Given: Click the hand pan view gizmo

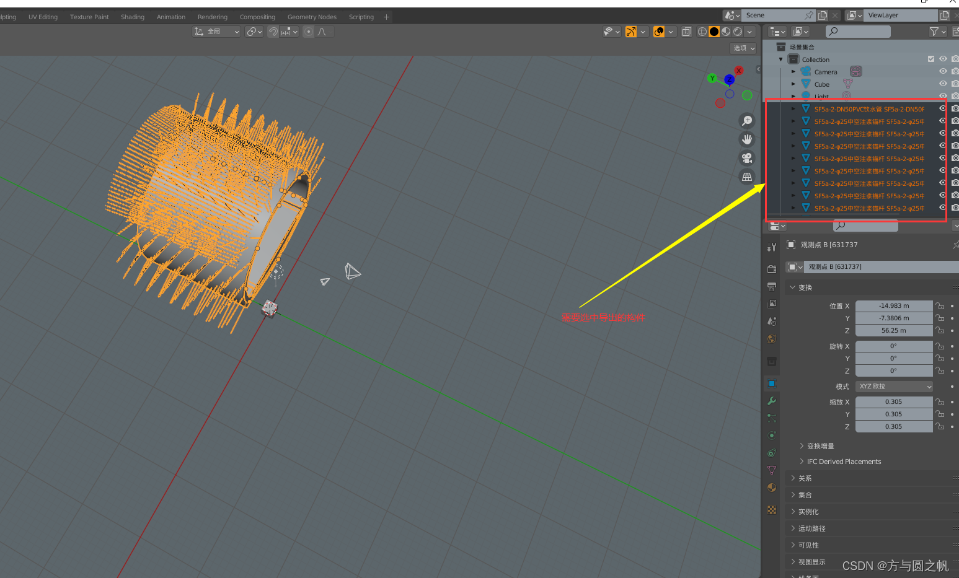Looking at the screenshot, I should pos(747,139).
